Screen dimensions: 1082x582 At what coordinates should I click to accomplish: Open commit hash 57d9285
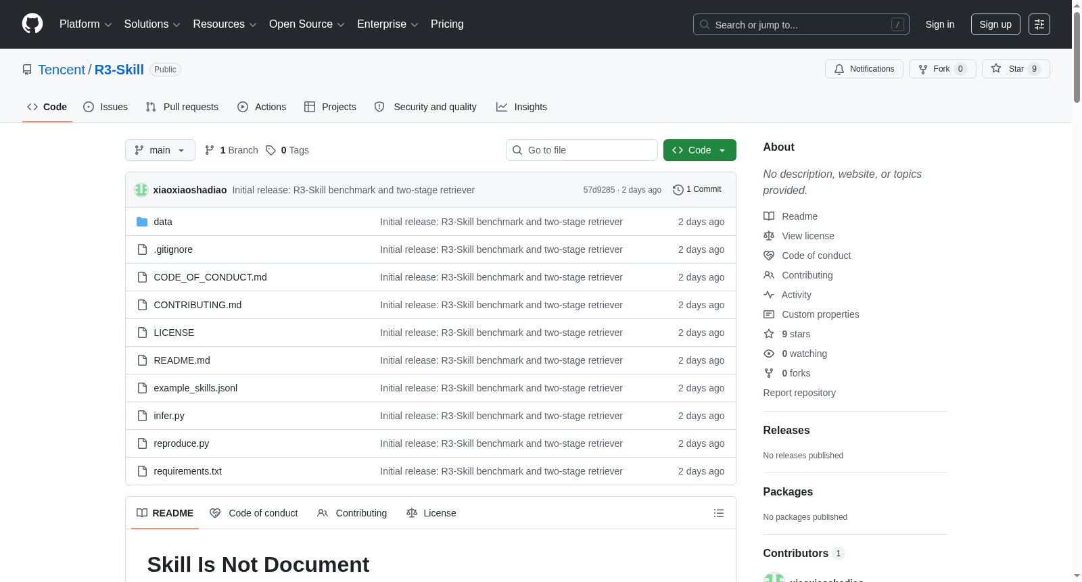pos(599,190)
